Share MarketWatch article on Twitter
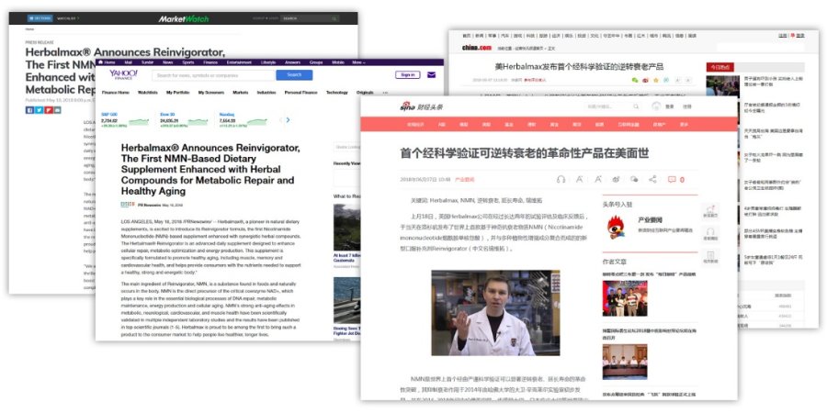 tap(39, 109)
